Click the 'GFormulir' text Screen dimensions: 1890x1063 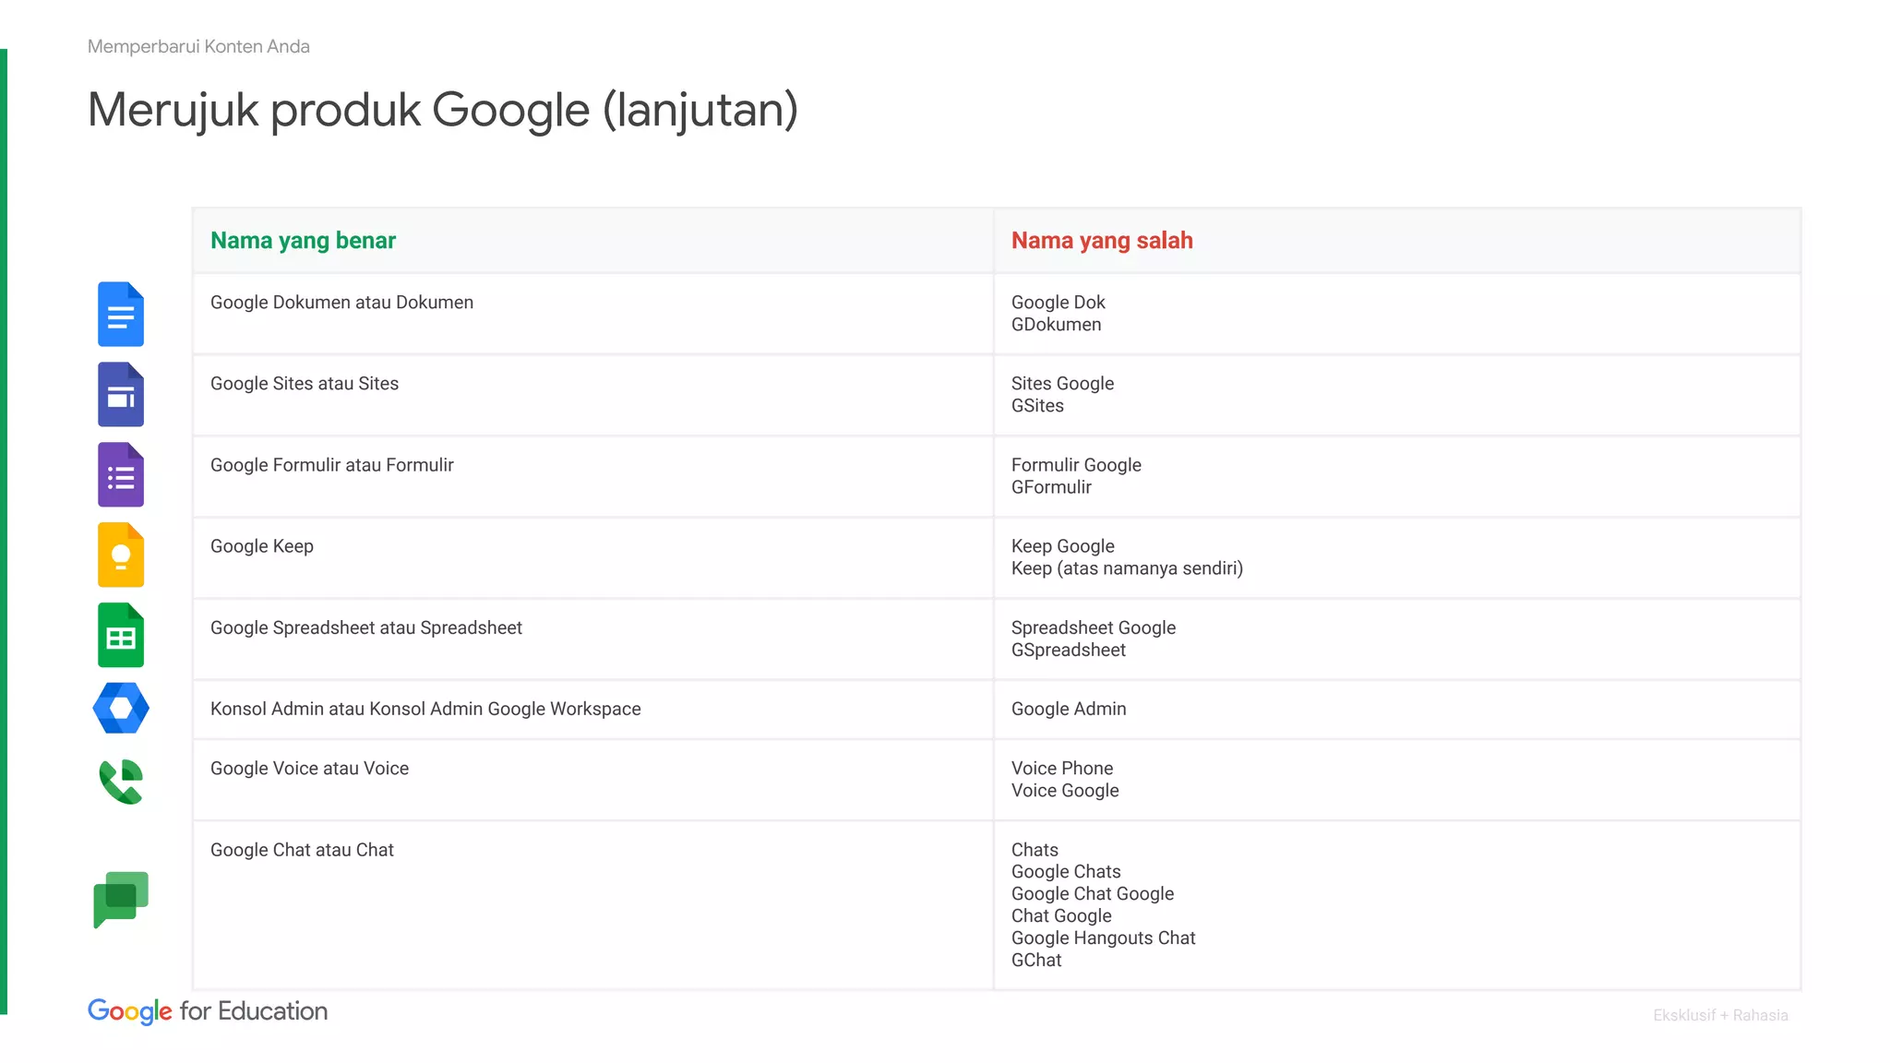[1051, 487]
